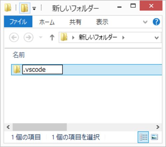
Task: Click 新しいフォルダー in the address bar path
Action: [x=98, y=37]
